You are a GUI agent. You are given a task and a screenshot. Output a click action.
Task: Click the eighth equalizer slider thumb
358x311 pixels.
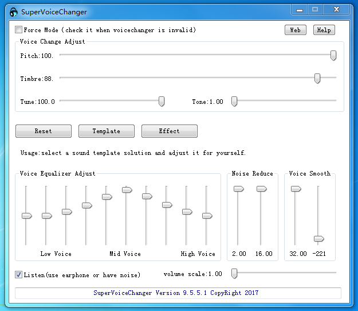[x=167, y=205]
